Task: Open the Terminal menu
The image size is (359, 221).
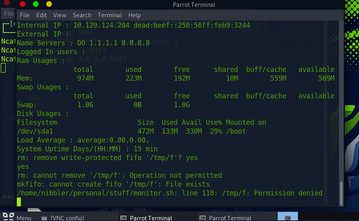Action: 110,16
